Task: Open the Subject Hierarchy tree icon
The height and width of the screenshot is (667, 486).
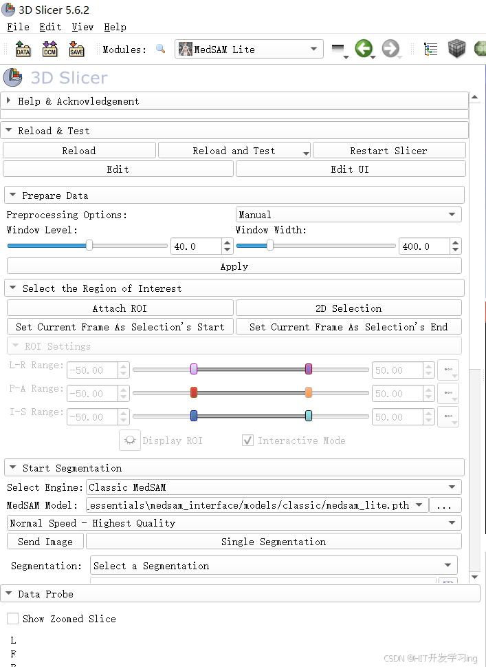Action: (x=430, y=49)
